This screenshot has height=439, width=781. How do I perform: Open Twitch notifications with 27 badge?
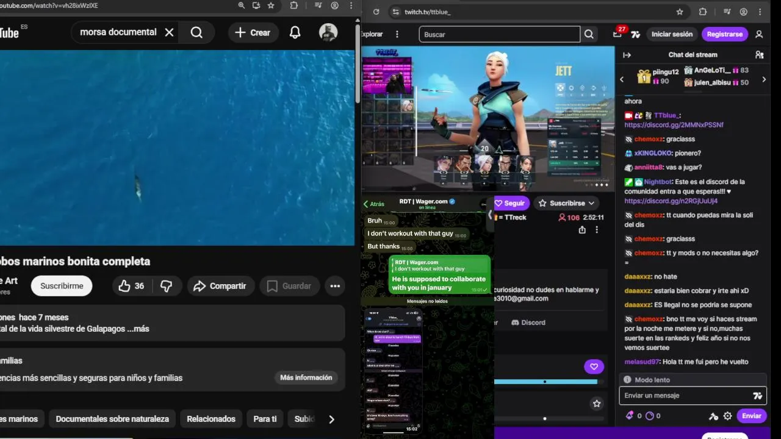point(618,34)
